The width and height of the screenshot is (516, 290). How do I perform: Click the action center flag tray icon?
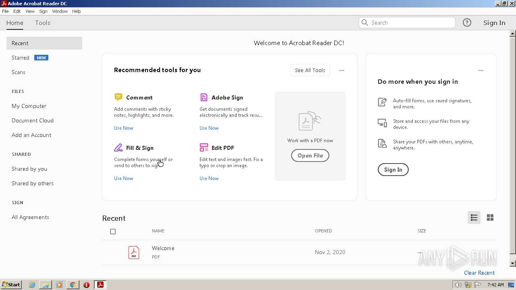pos(477,285)
